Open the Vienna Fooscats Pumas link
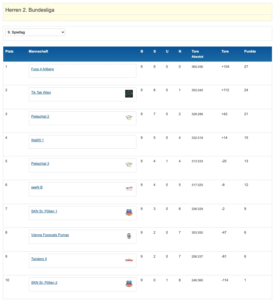This screenshot has height=302, width=276. [50, 235]
